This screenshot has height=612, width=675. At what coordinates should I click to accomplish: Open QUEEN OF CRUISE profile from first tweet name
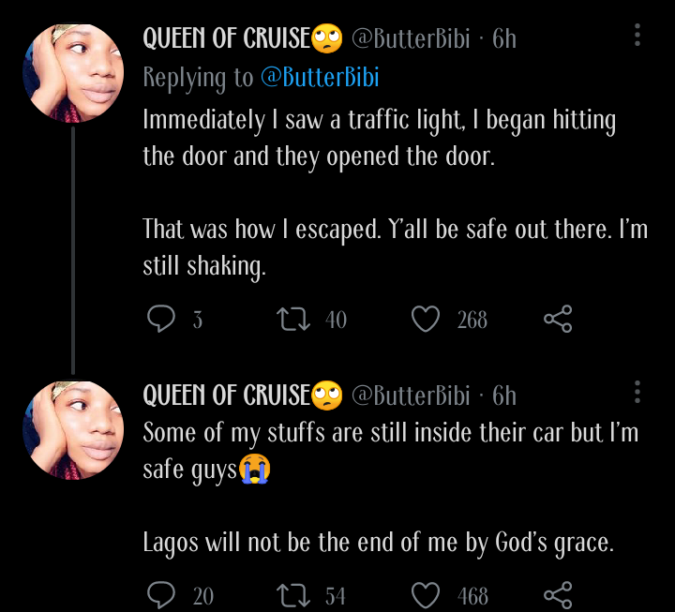[x=226, y=38]
